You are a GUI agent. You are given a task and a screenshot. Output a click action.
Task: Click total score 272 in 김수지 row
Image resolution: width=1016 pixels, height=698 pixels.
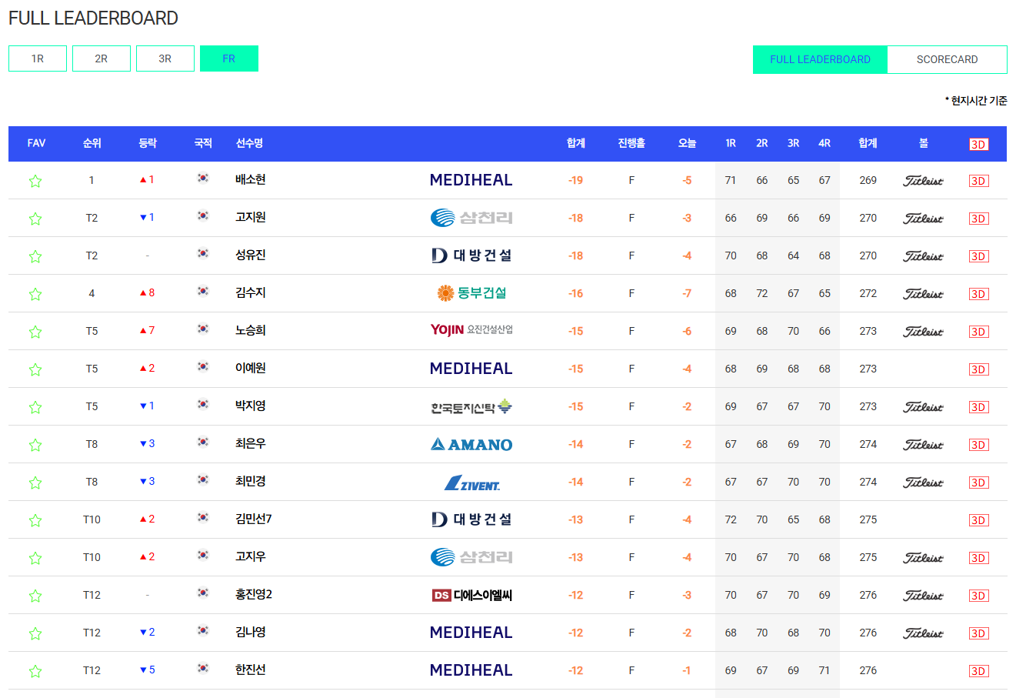click(868, 293)
